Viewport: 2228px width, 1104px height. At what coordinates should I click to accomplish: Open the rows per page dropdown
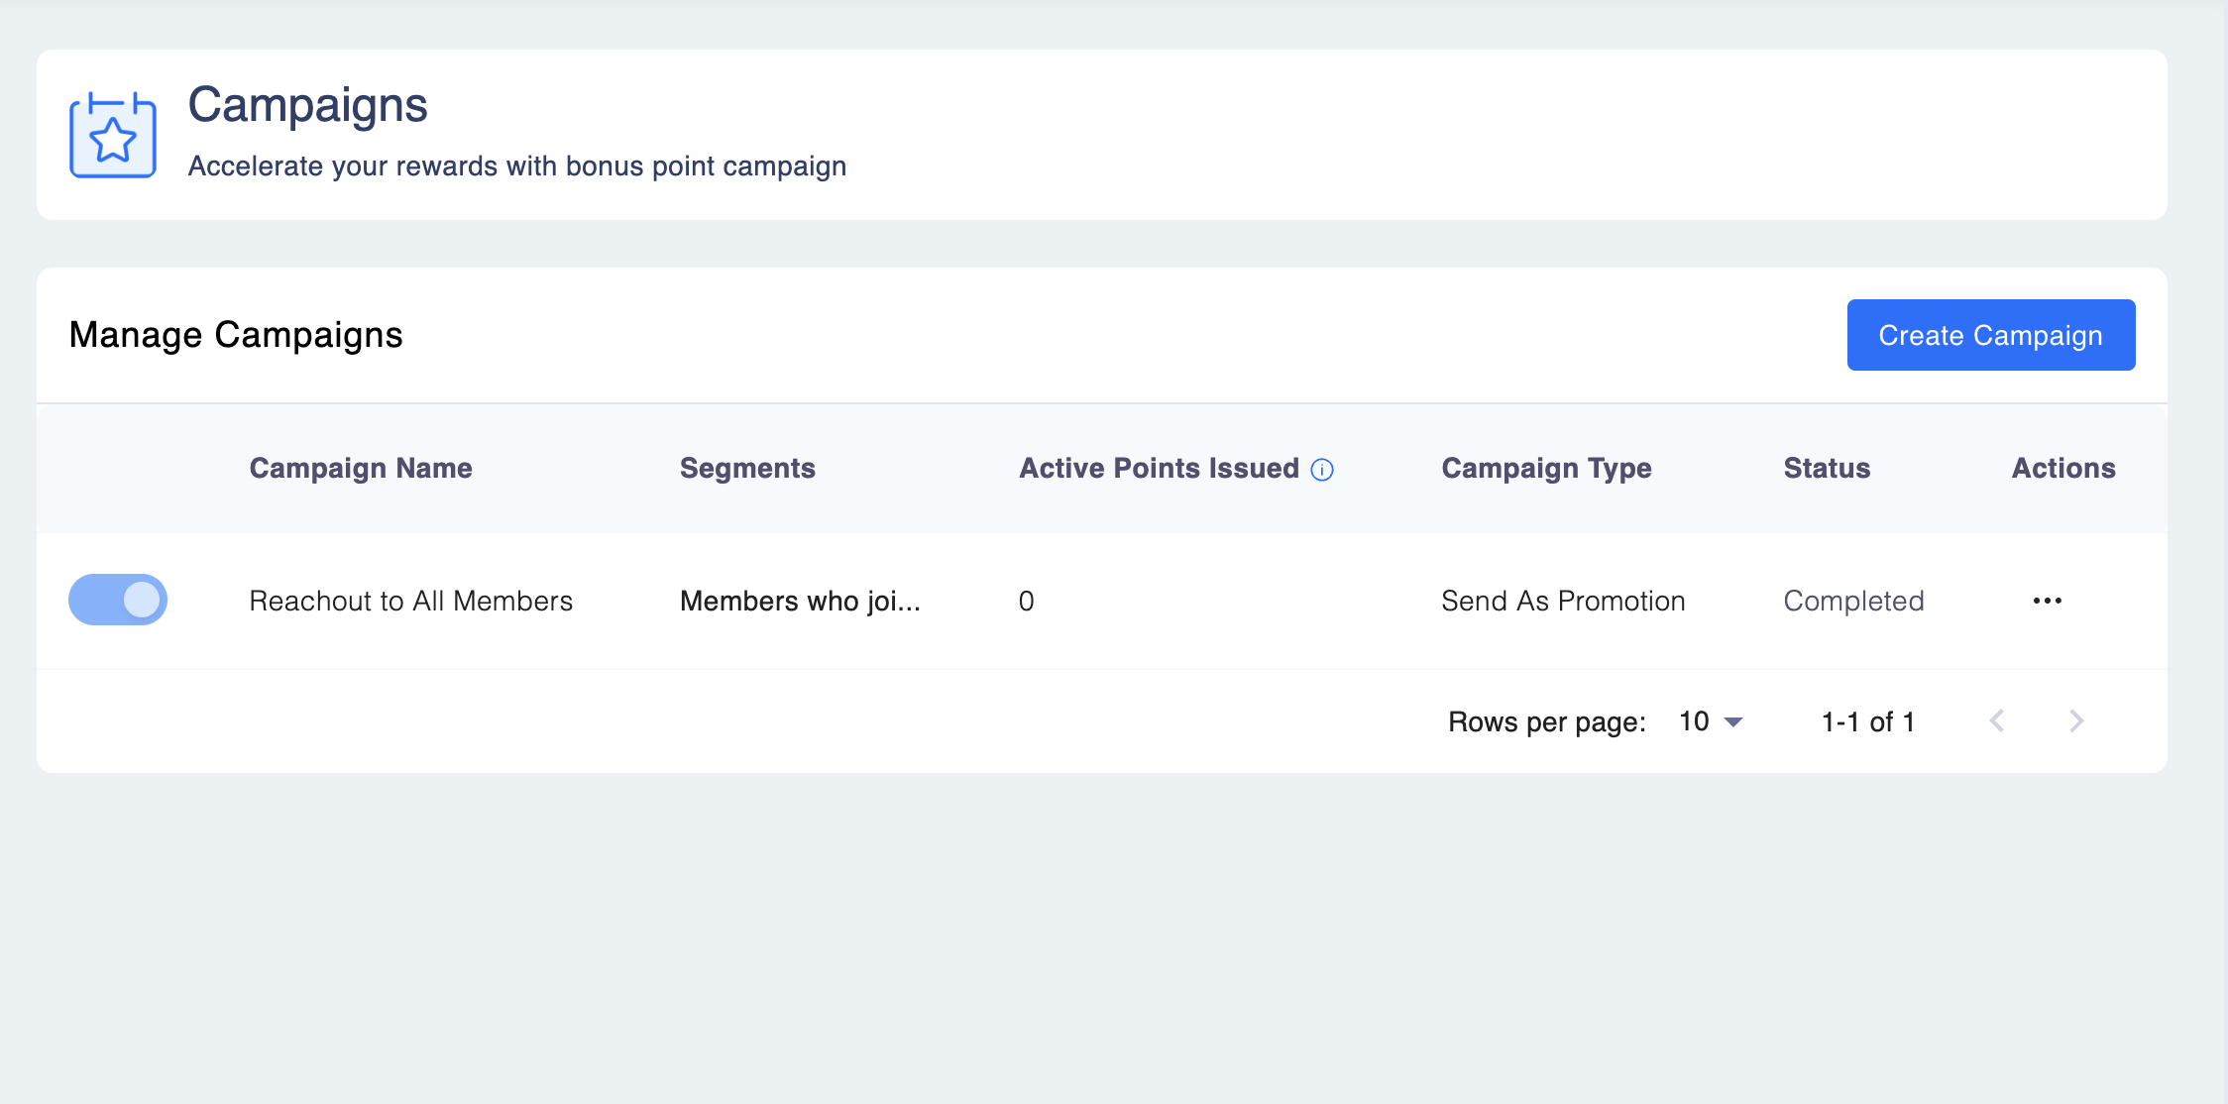[1711, 721]
